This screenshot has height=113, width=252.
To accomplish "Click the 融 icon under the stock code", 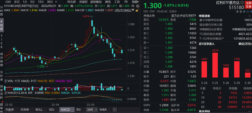I will (241, 12).
